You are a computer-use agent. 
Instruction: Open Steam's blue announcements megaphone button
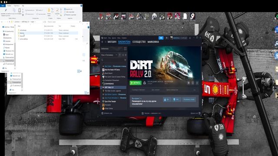coord(161,38)
